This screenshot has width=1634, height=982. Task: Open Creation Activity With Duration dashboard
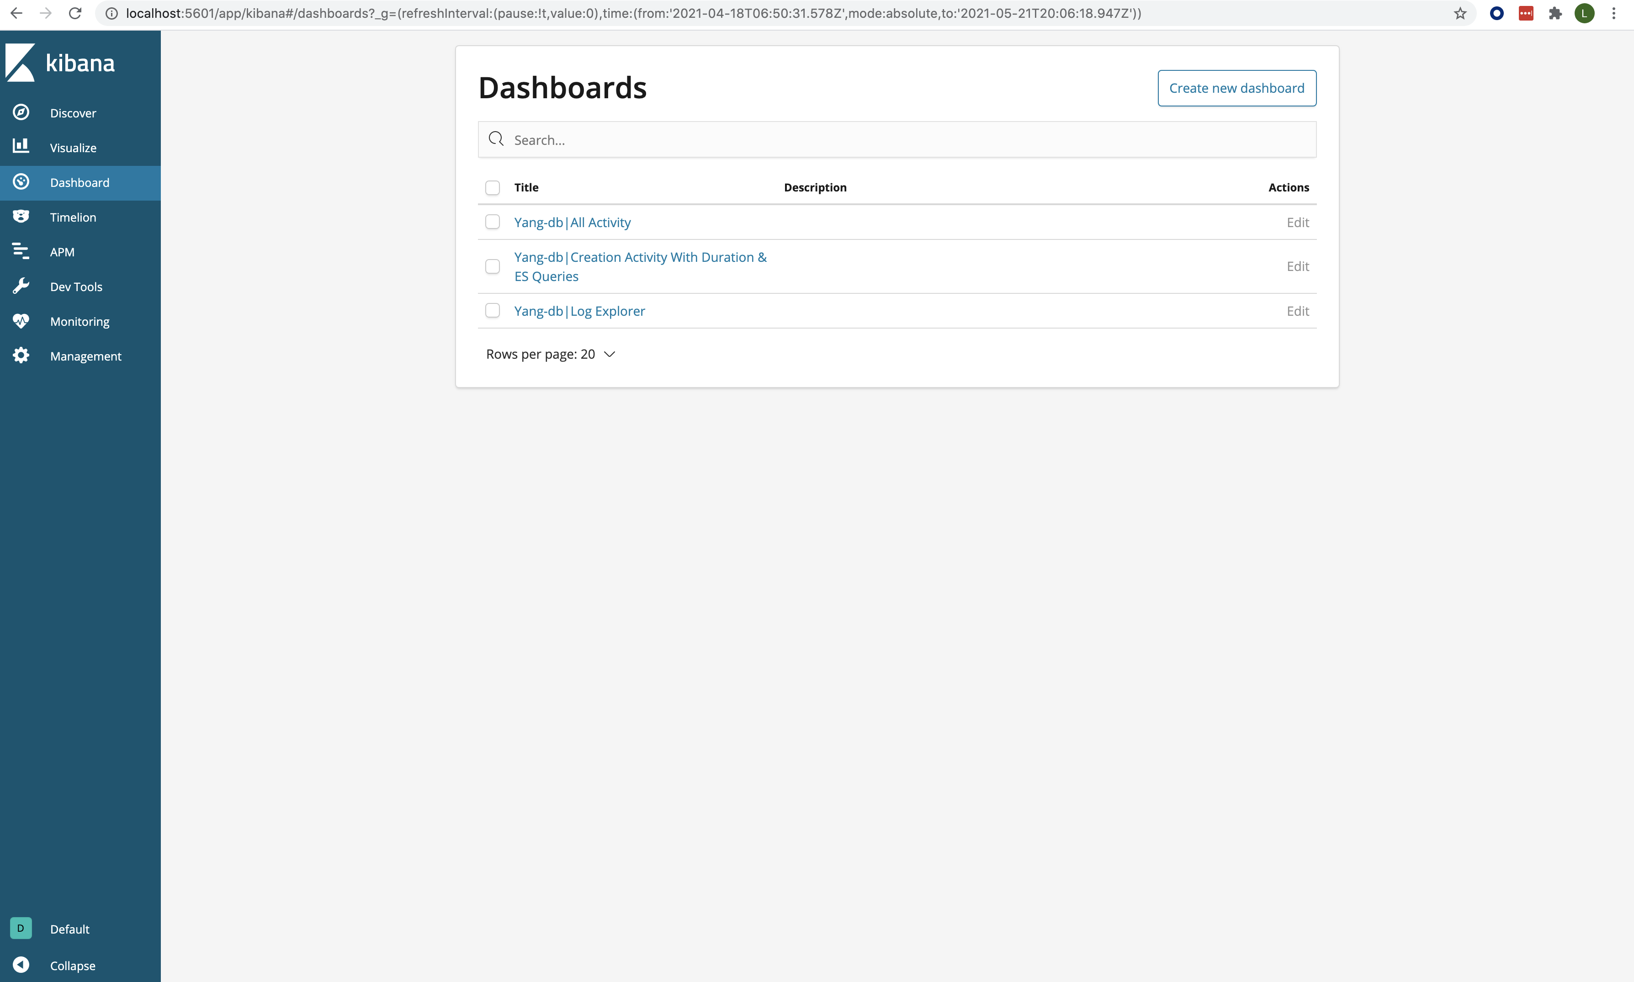(x=640, y=266)
